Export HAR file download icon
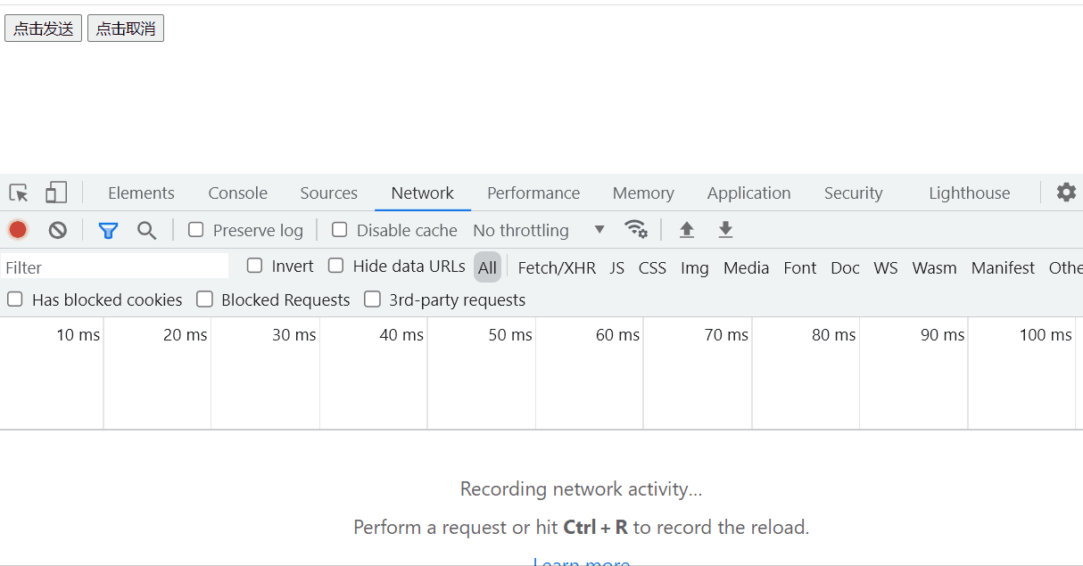The image size is (1083, 566). [x=726, y=230]
